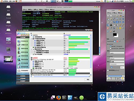Collapse the 硬盘性能评估 tree node
This screenshot has height=101, width=134.
(x=32, y=49)
